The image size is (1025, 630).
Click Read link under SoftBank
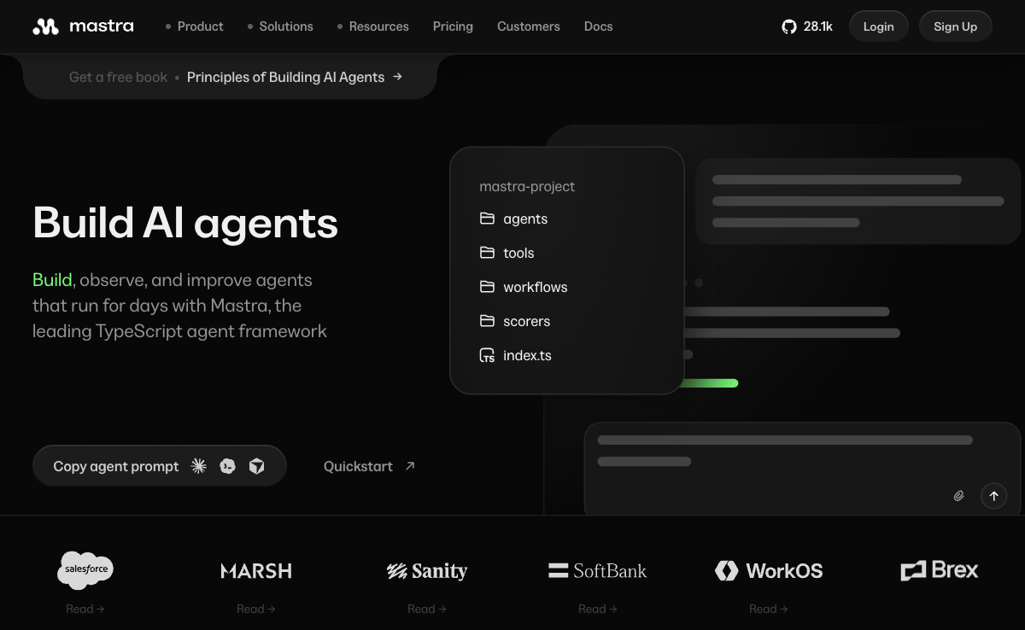point(598,609)
